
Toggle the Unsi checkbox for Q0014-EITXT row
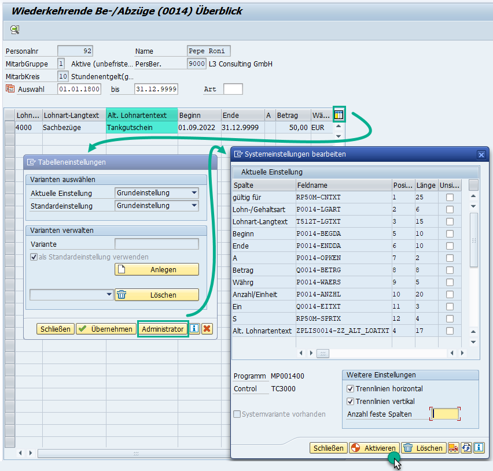(450, 307)
